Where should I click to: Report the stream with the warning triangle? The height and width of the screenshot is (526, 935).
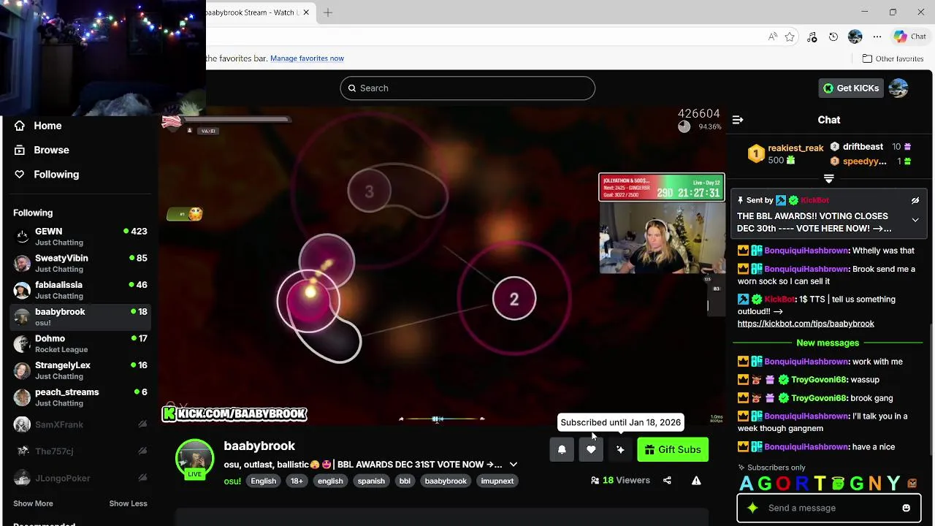point(696,480)
